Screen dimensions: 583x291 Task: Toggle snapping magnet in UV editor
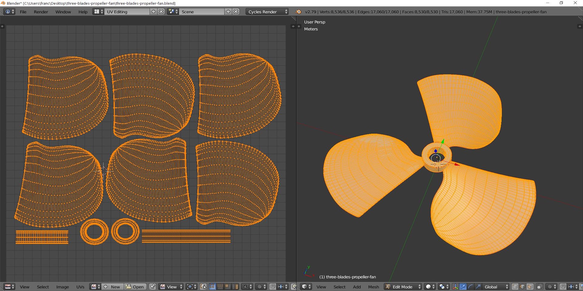coord(273,287)
